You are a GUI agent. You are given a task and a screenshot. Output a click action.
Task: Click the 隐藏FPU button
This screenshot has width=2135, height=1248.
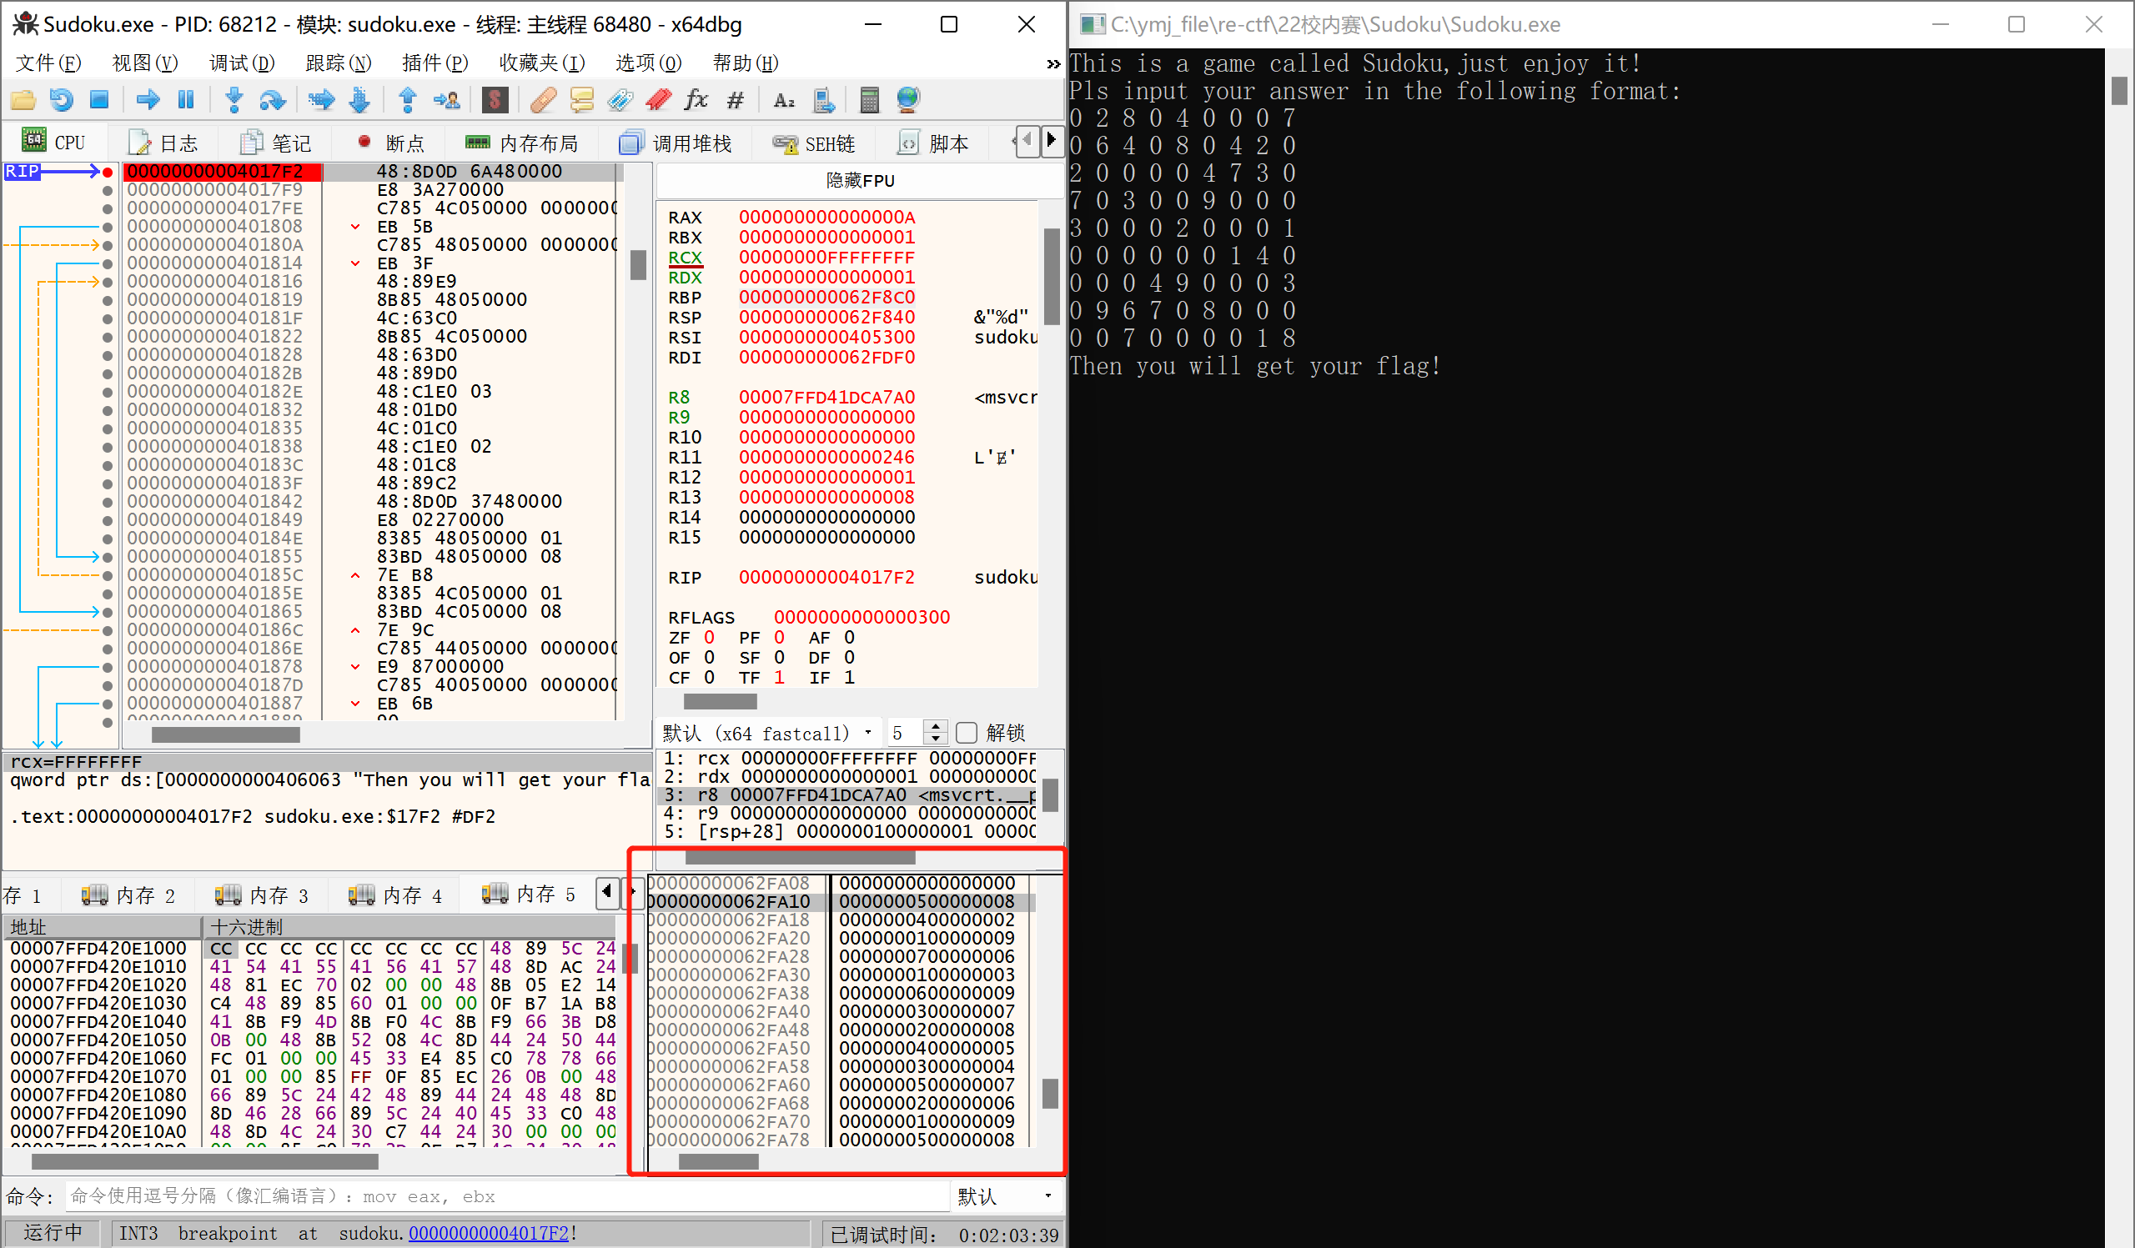(859, 180)
